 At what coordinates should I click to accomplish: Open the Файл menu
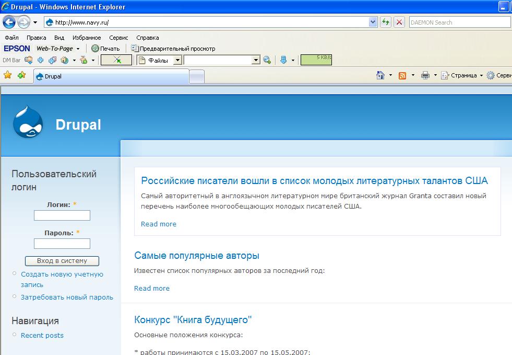pyautogui.click(x=11, y=38)
